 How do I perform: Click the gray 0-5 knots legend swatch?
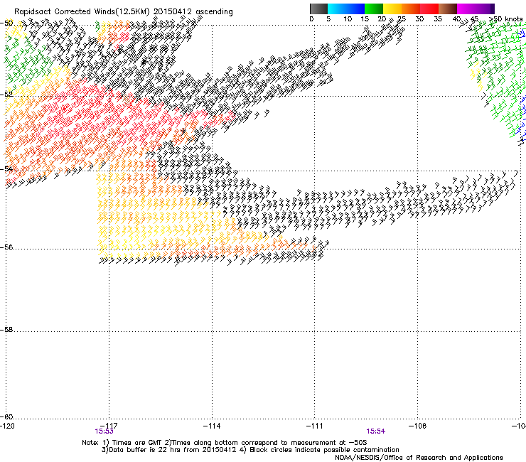[x=318, y=9]
